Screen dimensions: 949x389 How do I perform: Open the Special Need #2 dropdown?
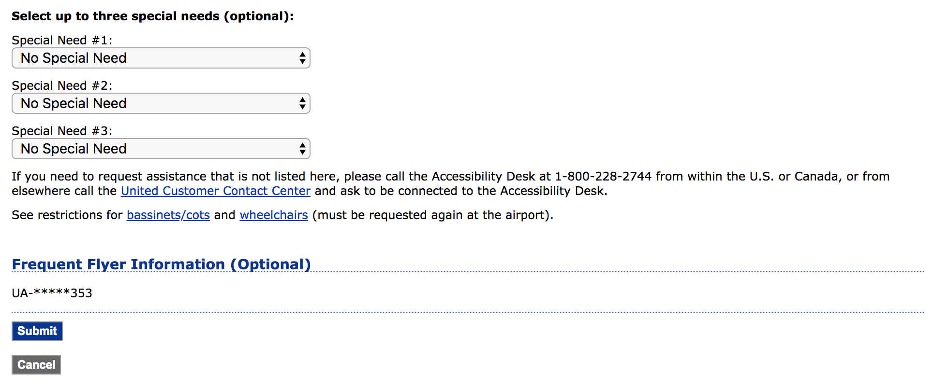pyautogui.click(x=161, y=103)
